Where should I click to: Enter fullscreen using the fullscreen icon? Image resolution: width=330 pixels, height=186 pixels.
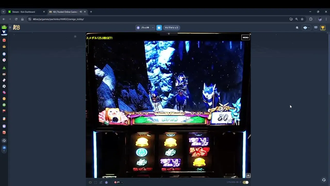pyautogui.click(x=96, y=182)
